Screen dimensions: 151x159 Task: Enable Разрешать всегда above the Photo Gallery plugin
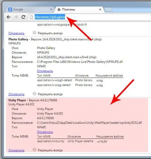[34, 33]
